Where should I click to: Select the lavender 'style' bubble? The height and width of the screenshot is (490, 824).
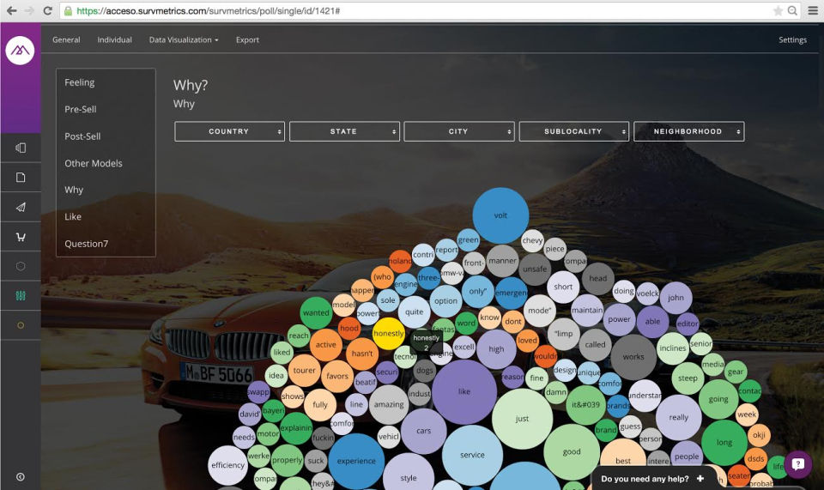click(x=409, y=478)
